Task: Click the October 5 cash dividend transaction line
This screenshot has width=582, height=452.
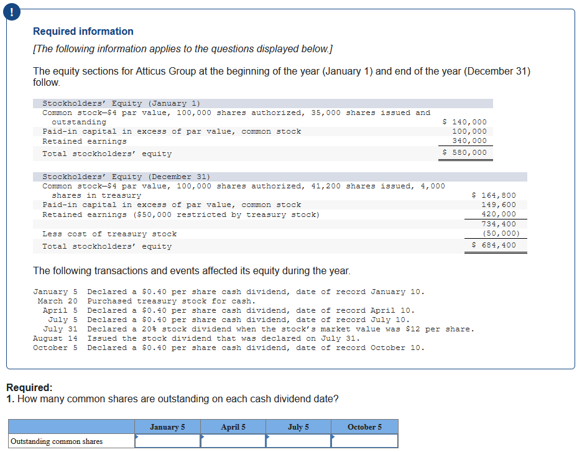Action: (229, 348)
